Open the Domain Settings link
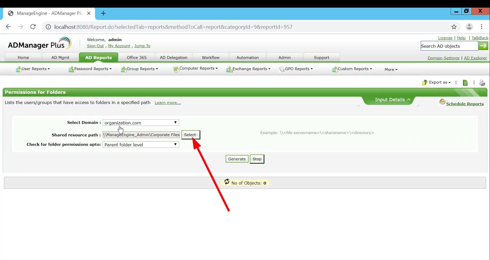 click(444, 58)
